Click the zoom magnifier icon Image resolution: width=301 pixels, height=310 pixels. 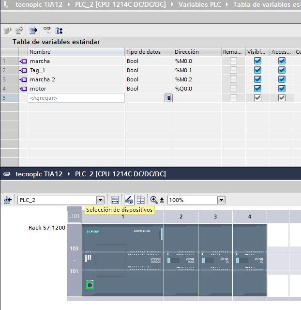coord(154,200)
